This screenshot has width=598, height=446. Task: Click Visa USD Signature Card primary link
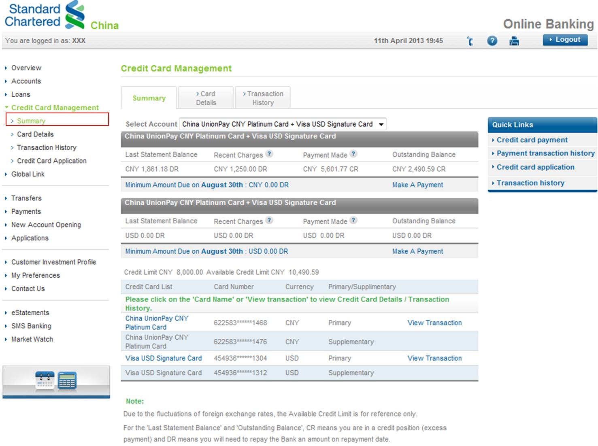[x=163, y=358]
